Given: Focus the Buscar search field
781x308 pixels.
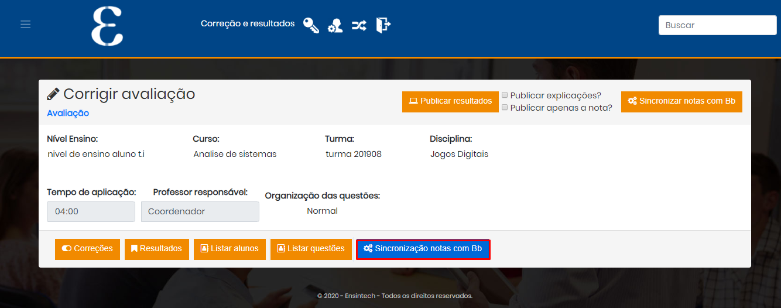Looking at the screenshot, I should coord(717,25).
